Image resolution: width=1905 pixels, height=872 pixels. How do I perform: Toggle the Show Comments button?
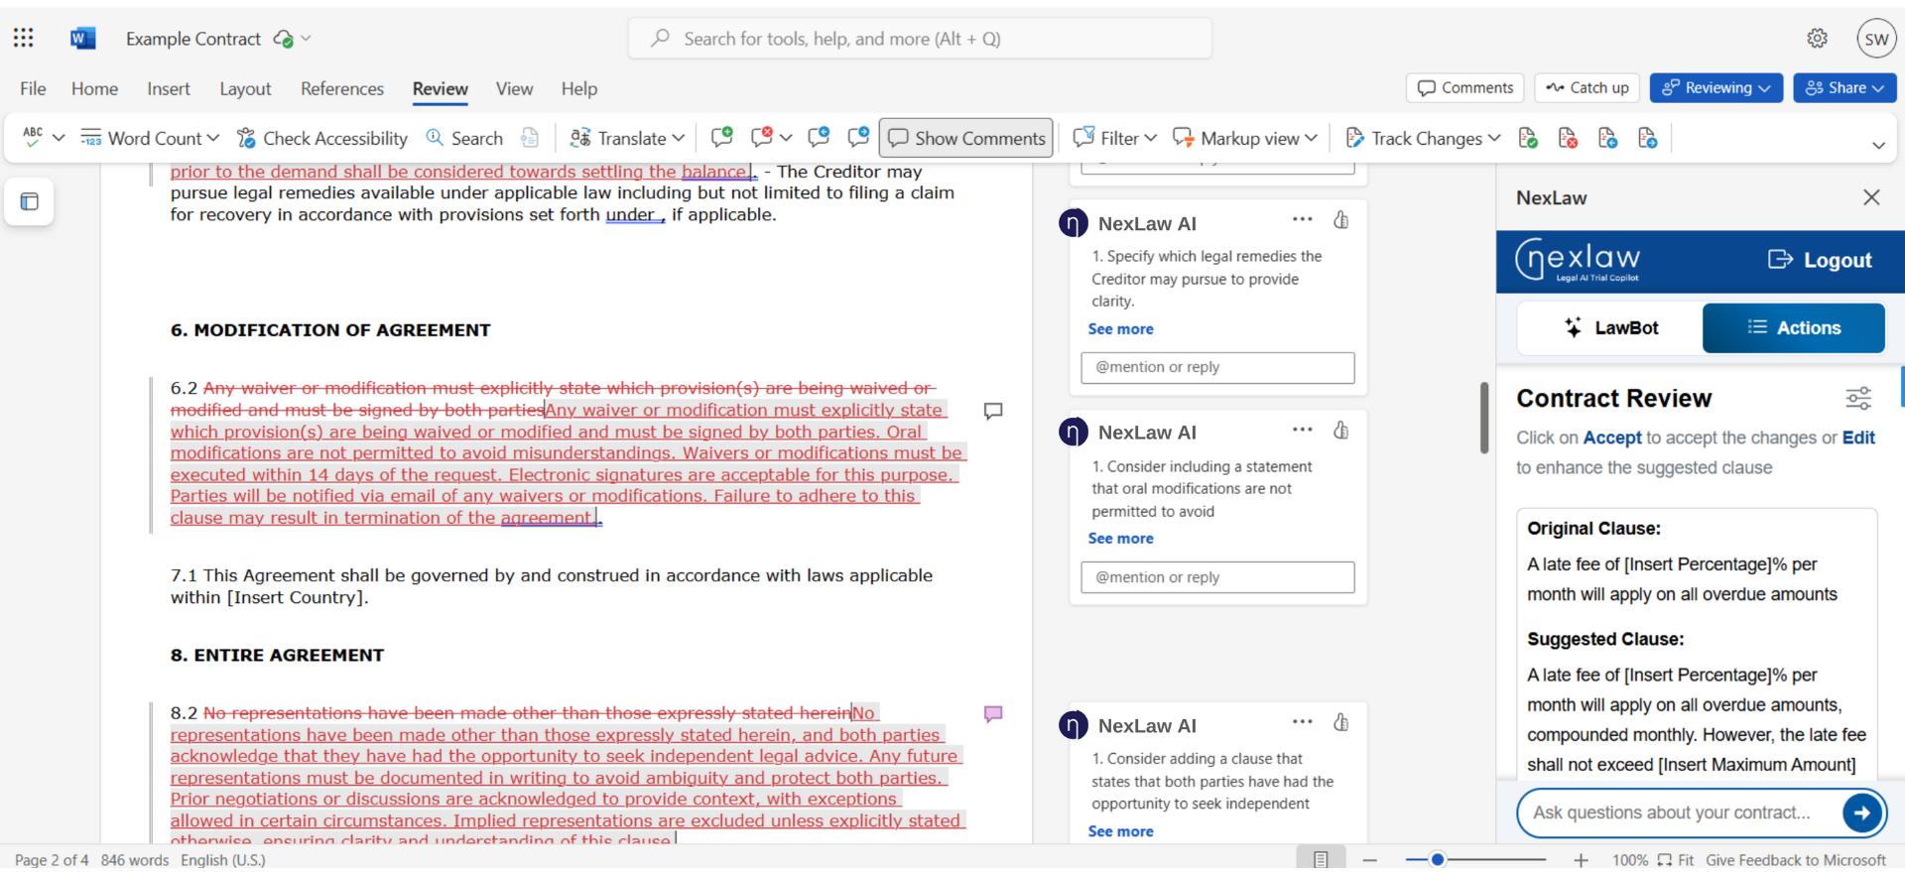(x=966, y=138)
